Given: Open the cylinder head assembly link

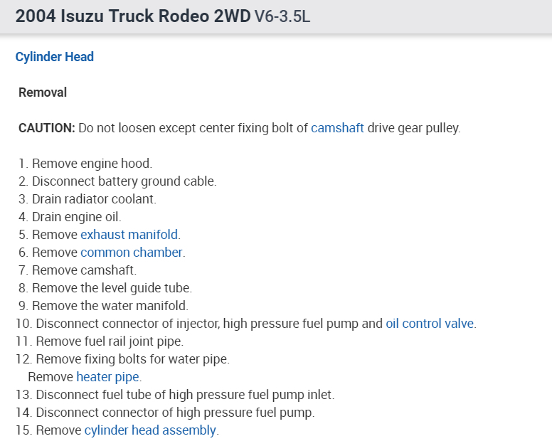Looking at the screenshot, I should click(150, 430).
